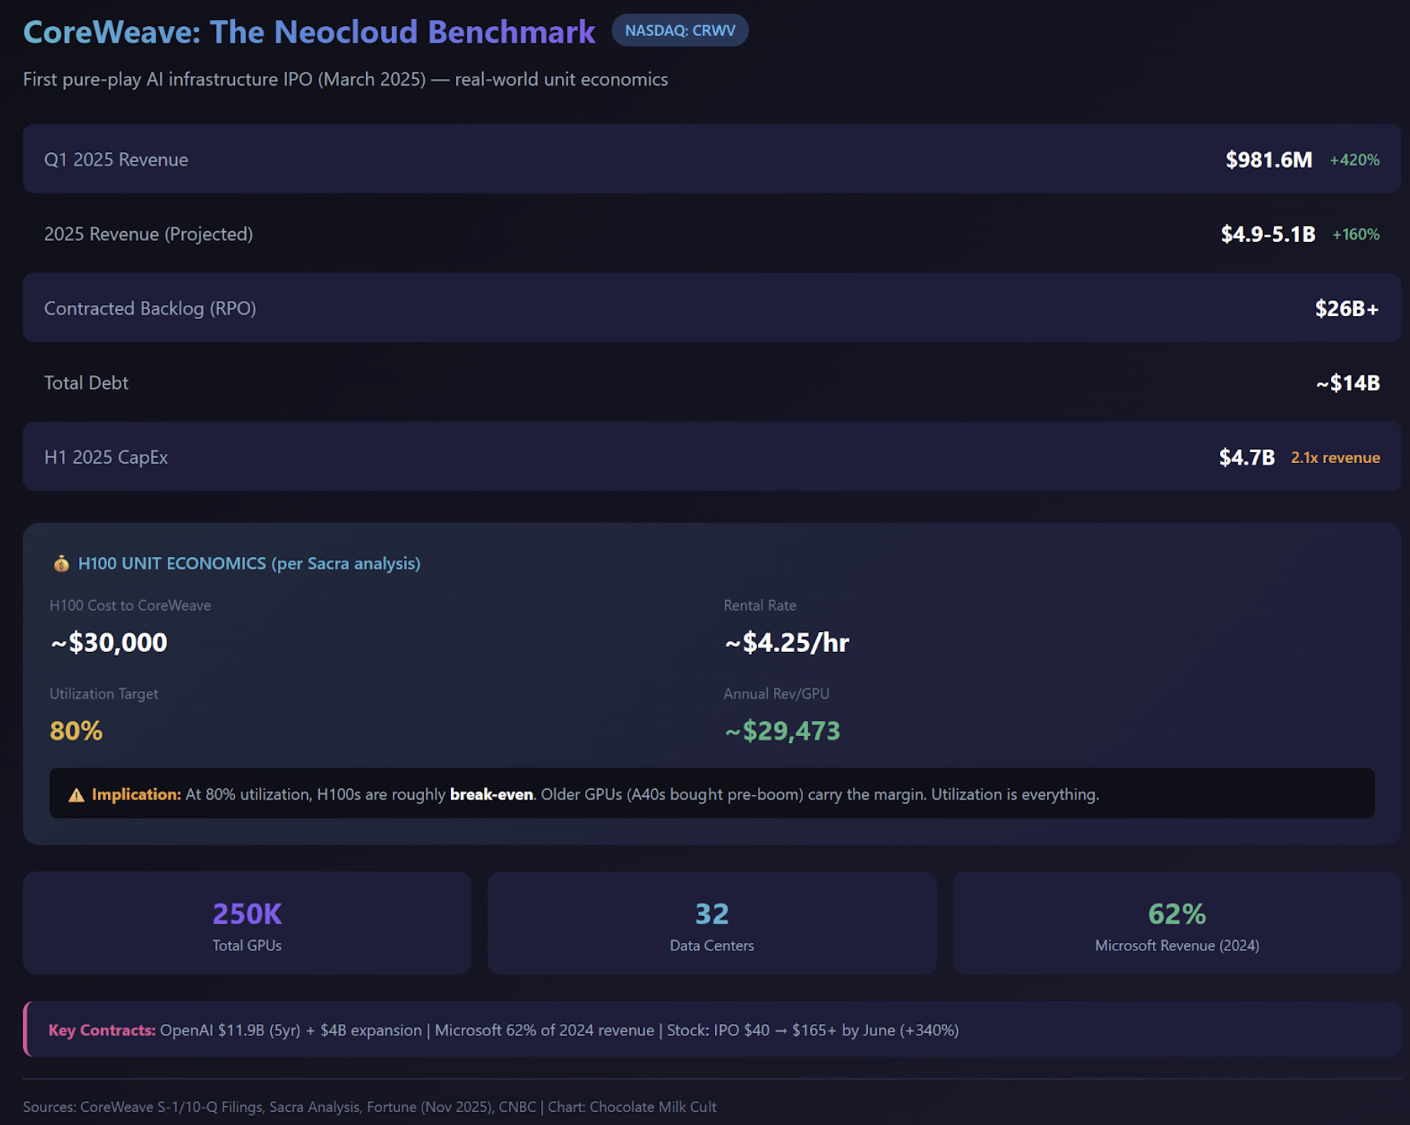1410x1125 pixels.
Task: Select the 2025 Revenue (Projected) label
Action: [x=149, y=233]
